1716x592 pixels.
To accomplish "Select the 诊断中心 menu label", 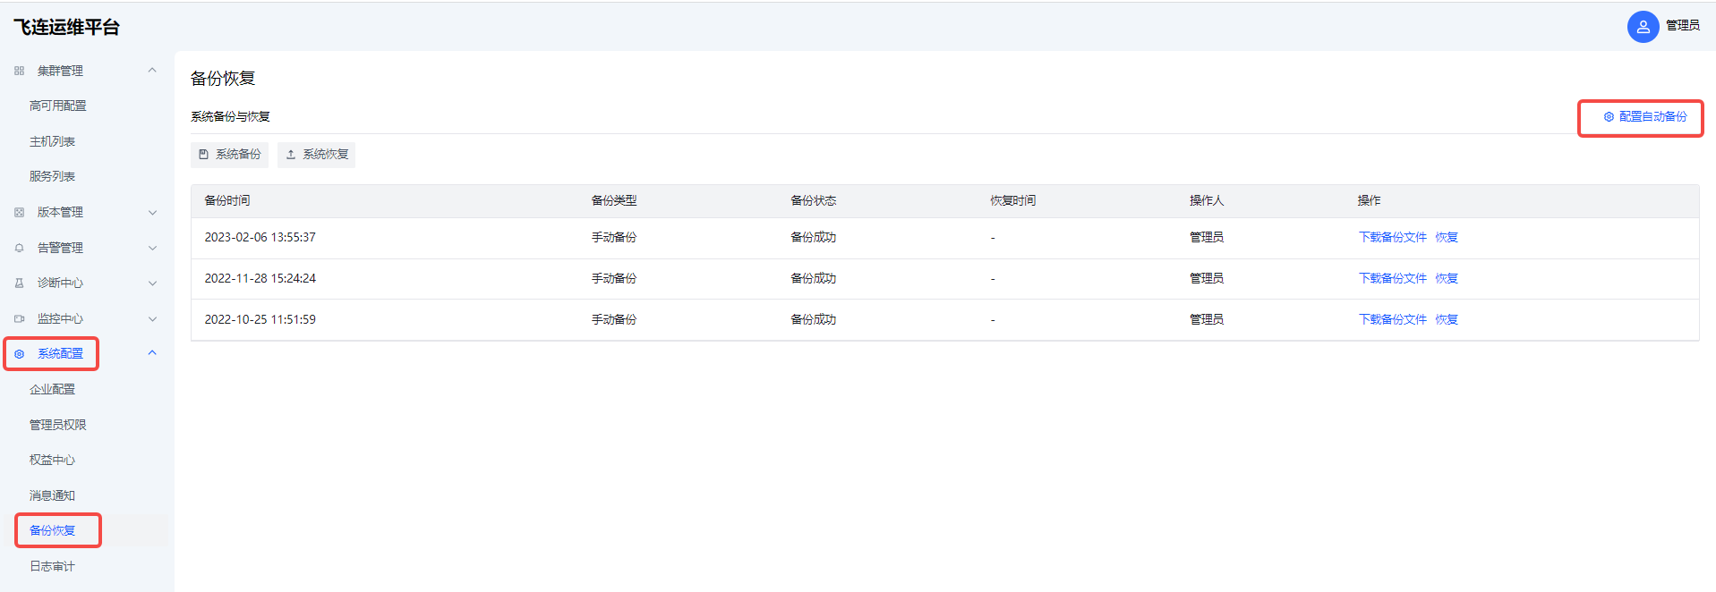I will 60,283.
